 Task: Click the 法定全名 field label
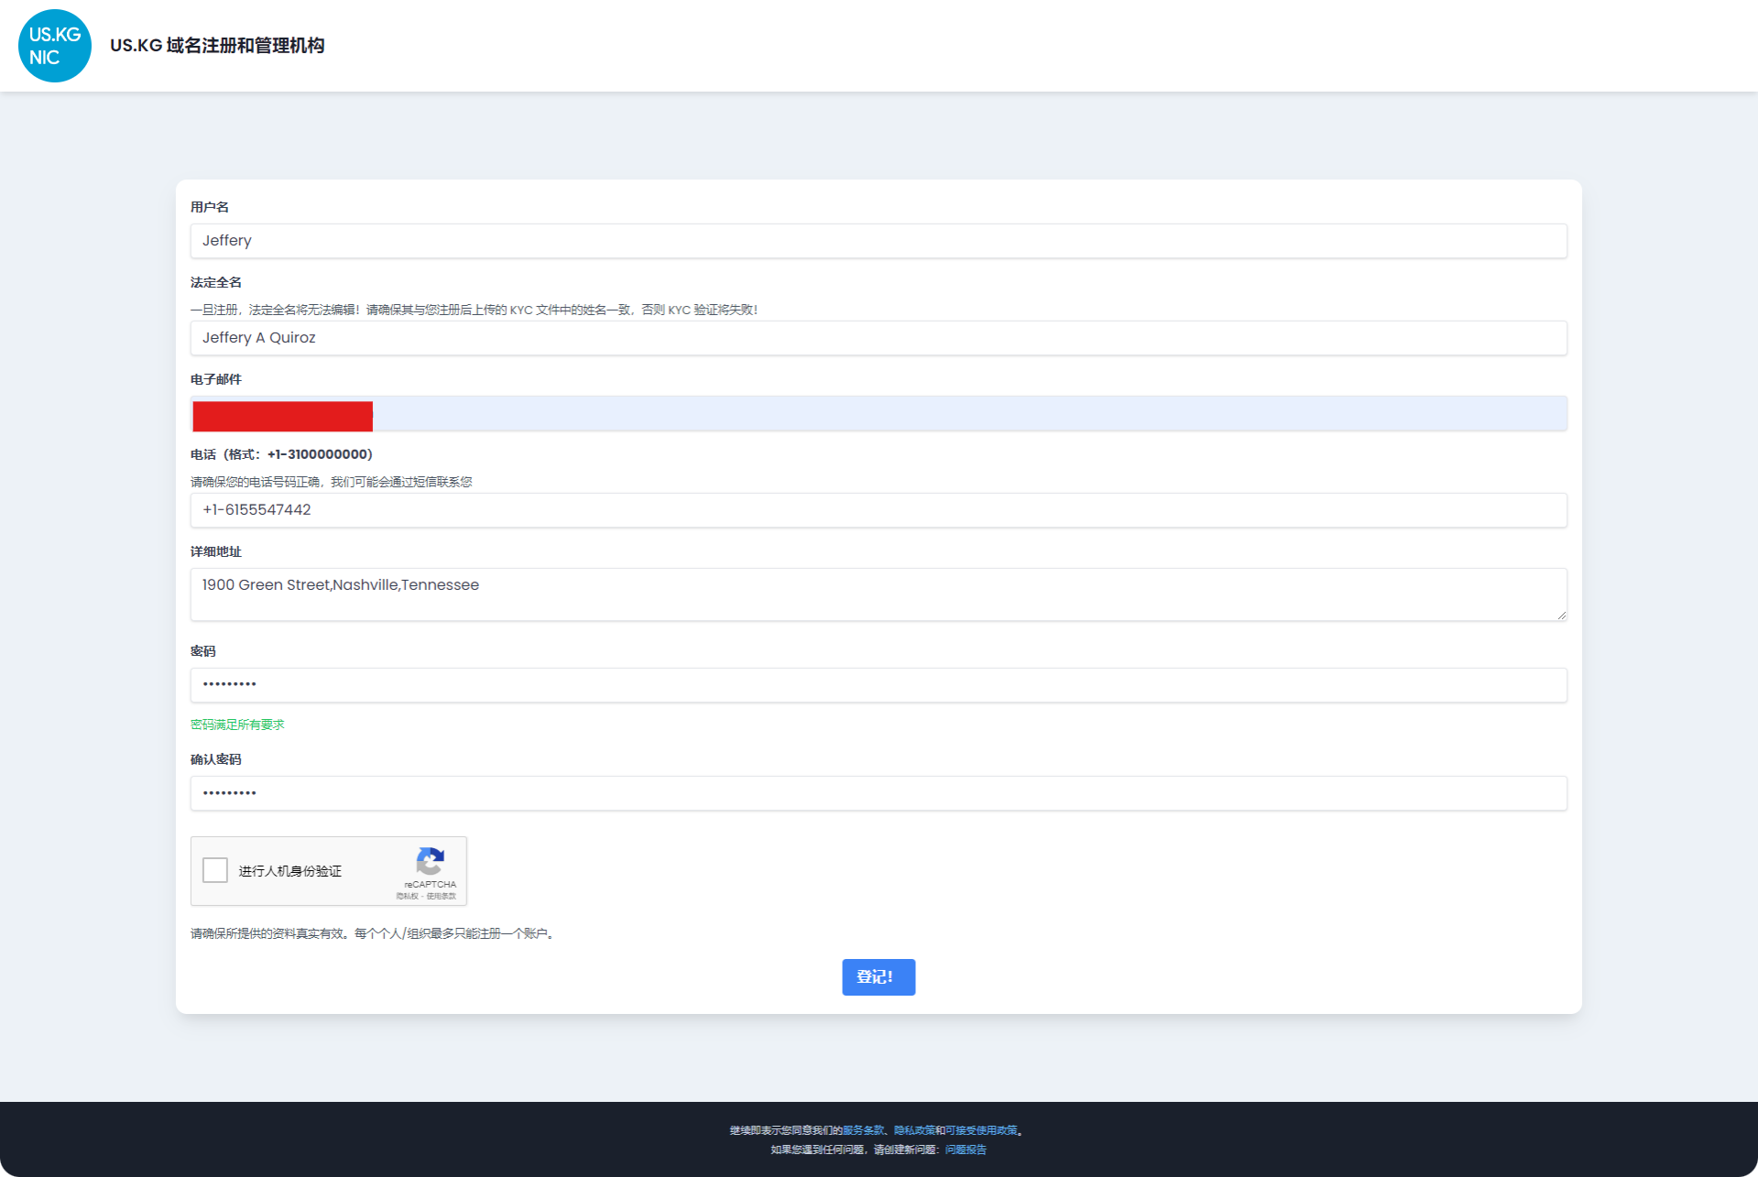click(x=216, y=282)
